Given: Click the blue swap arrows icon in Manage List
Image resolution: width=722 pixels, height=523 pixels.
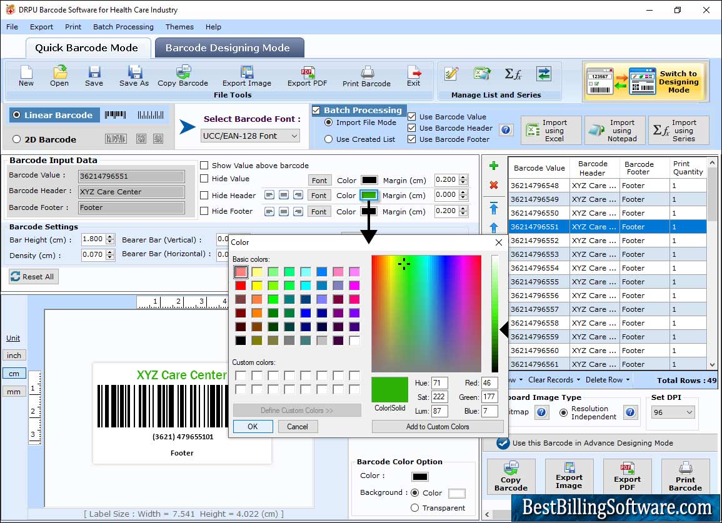Looking at the screenshot, I should (544, 74).
